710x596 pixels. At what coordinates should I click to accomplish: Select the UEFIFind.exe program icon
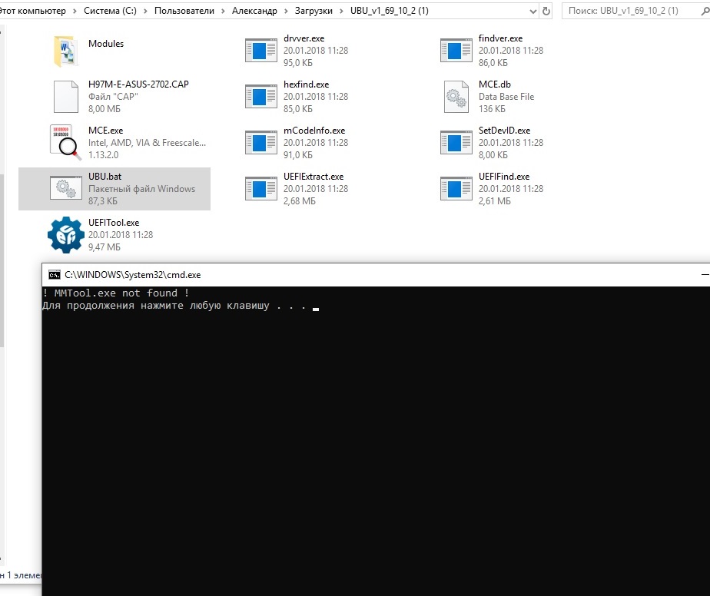click(x=456, y=189)
